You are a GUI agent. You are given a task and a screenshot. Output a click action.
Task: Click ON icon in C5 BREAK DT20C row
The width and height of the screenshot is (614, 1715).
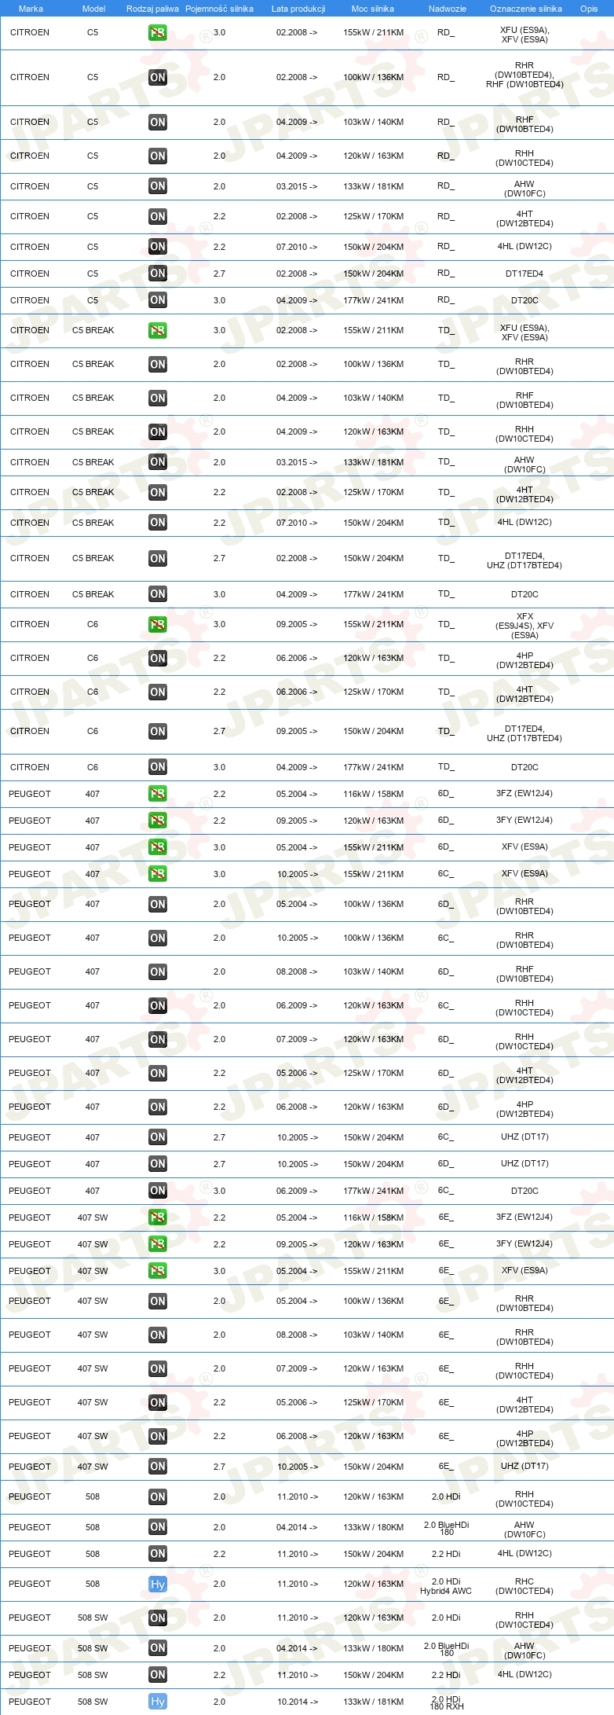(158, 595)
